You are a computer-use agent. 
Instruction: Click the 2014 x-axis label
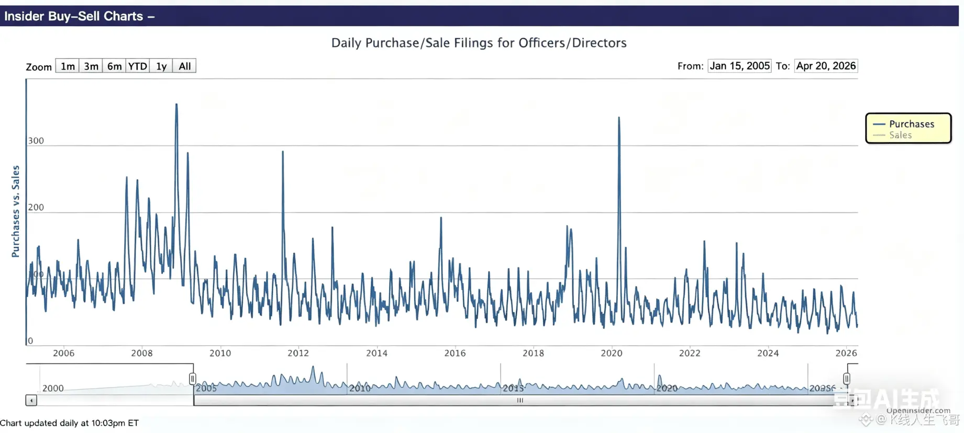click(x=377, y=353)
